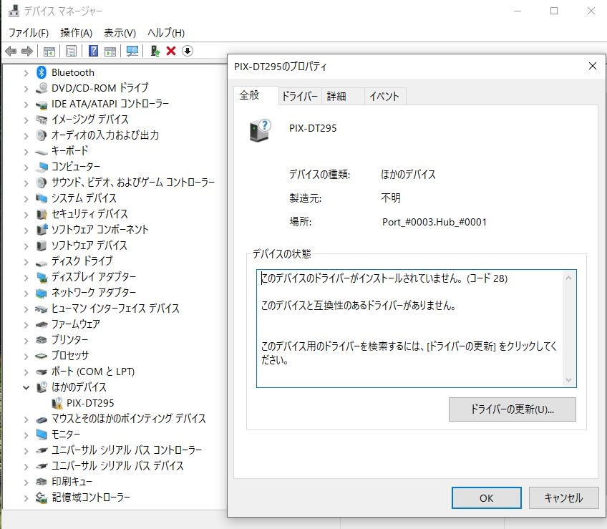Select the ソフトウェア コンポーネント tree item

[100, 230]
